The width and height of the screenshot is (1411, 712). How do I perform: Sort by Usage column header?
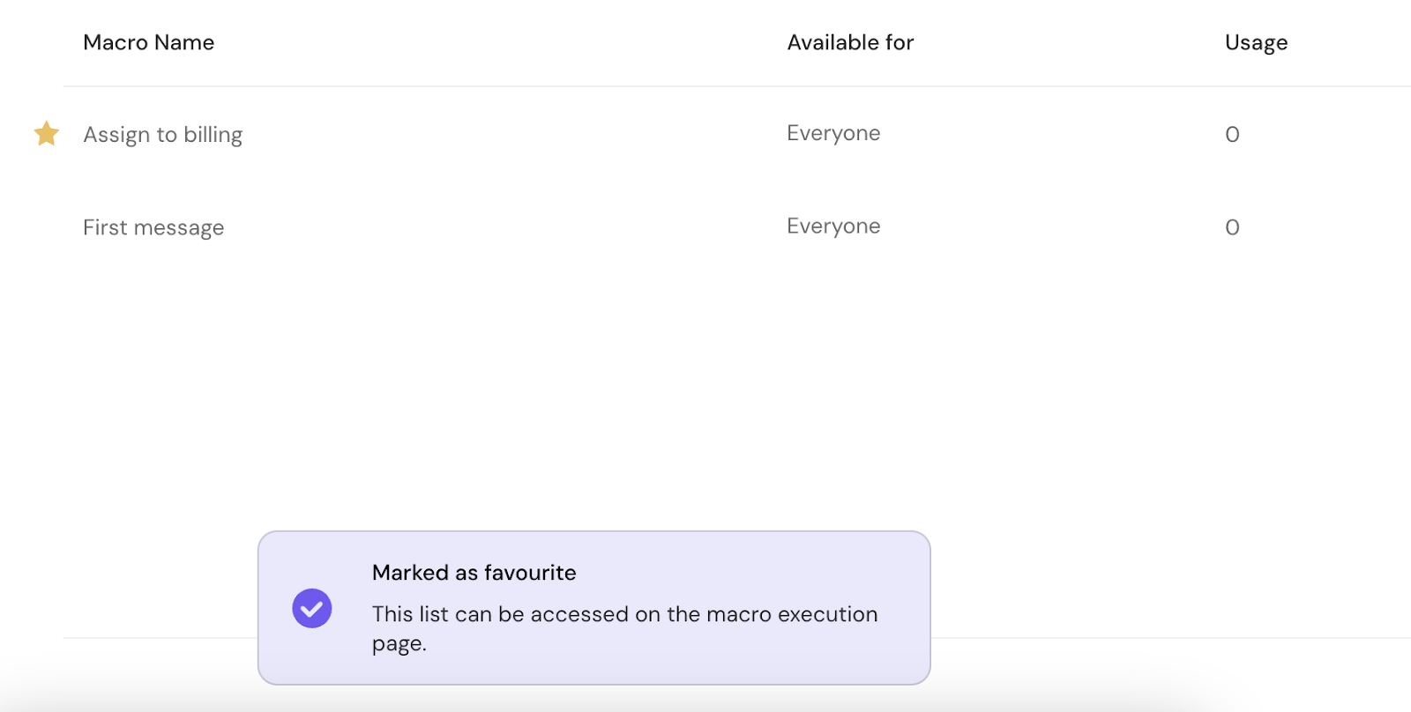pos(1255,42)
